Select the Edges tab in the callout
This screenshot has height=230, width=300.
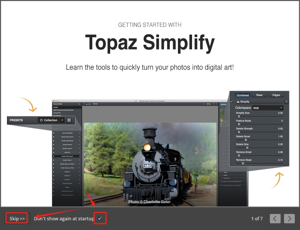pyautogui.click(x=276, y=95)
